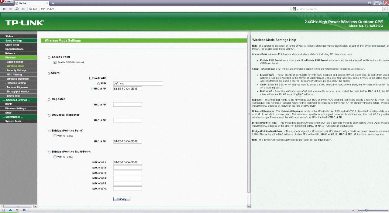The height and width of the screenshot is (213, 389).
Task: Click the Web site badge icon
Action: click(33, 9)
